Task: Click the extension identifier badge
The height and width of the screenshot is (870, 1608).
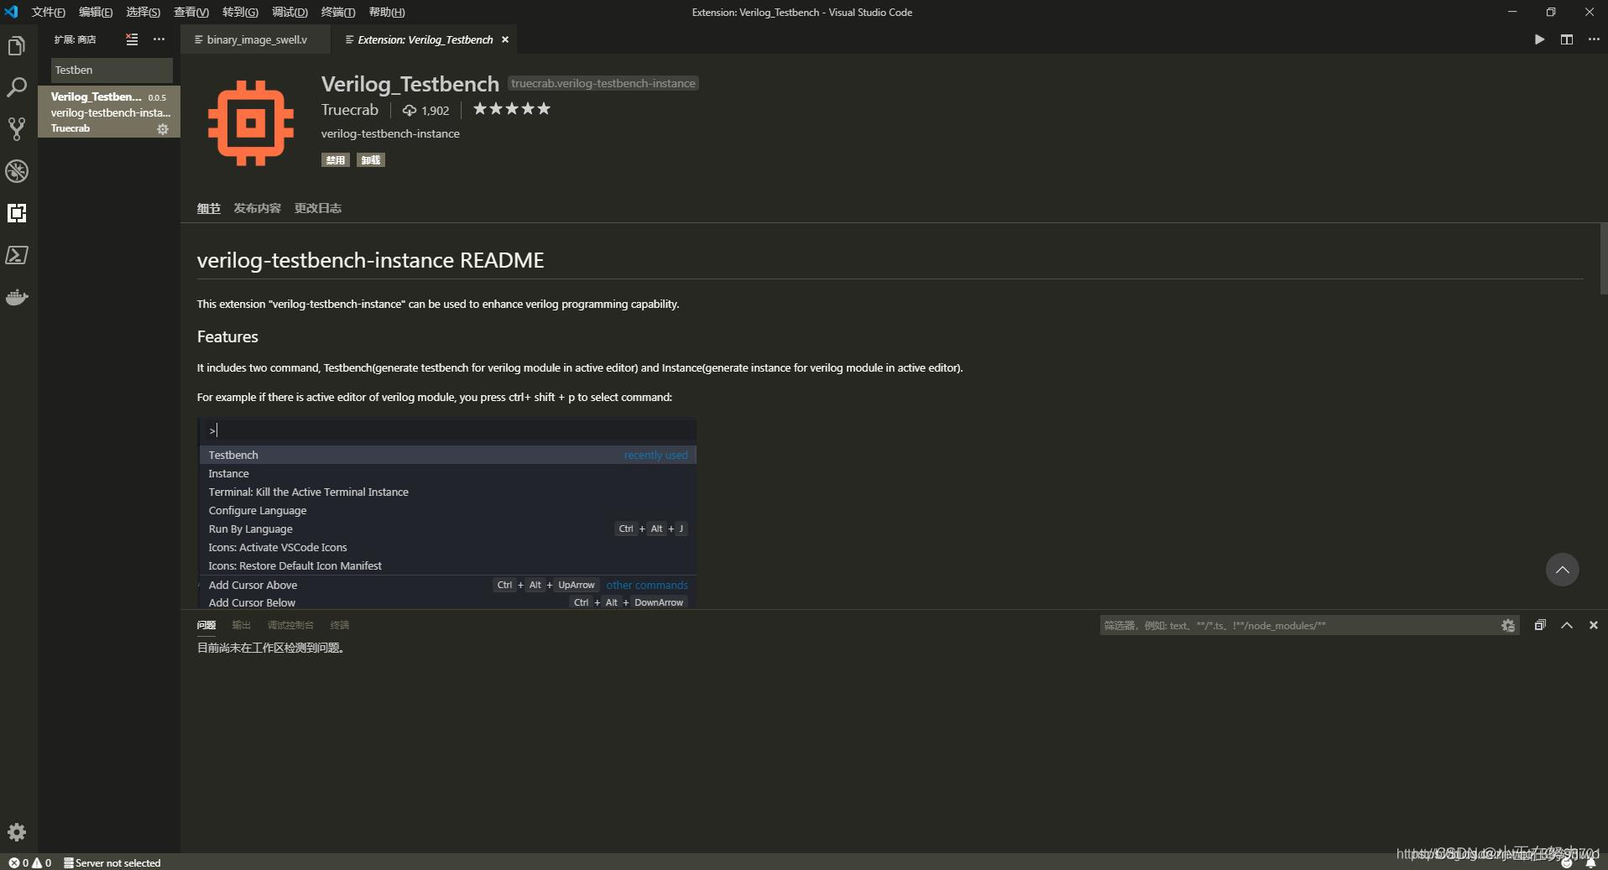Action: [603, 83]
